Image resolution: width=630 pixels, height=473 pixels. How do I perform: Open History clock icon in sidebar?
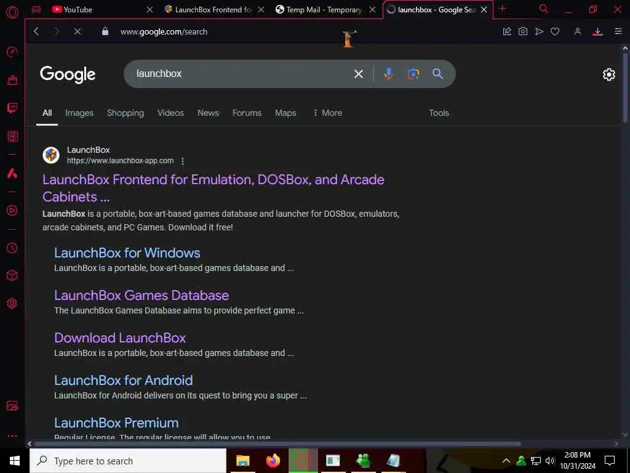click(12, 248)
